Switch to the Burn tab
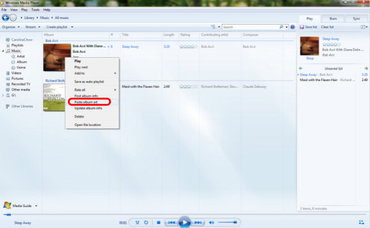This screenshot has width=370, height=228. pyautogui.click(x=333, y=18)
